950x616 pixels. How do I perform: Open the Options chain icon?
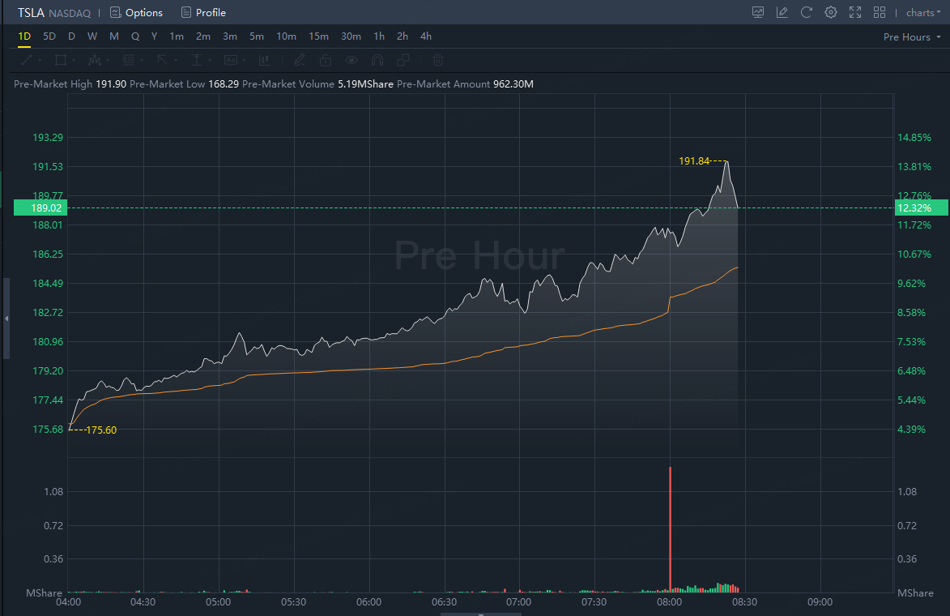tap(115, 13)
